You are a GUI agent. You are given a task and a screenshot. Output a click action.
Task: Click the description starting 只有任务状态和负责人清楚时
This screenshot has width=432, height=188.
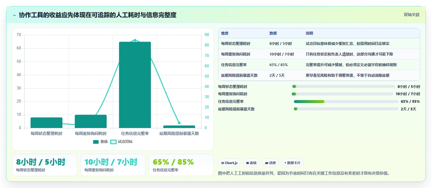point(349,54)
